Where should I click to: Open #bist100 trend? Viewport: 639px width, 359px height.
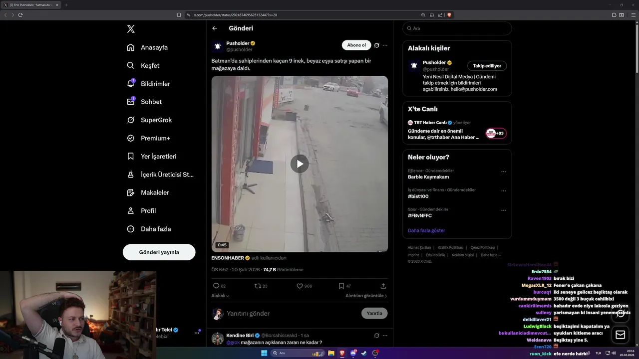[x=418, y=196]
